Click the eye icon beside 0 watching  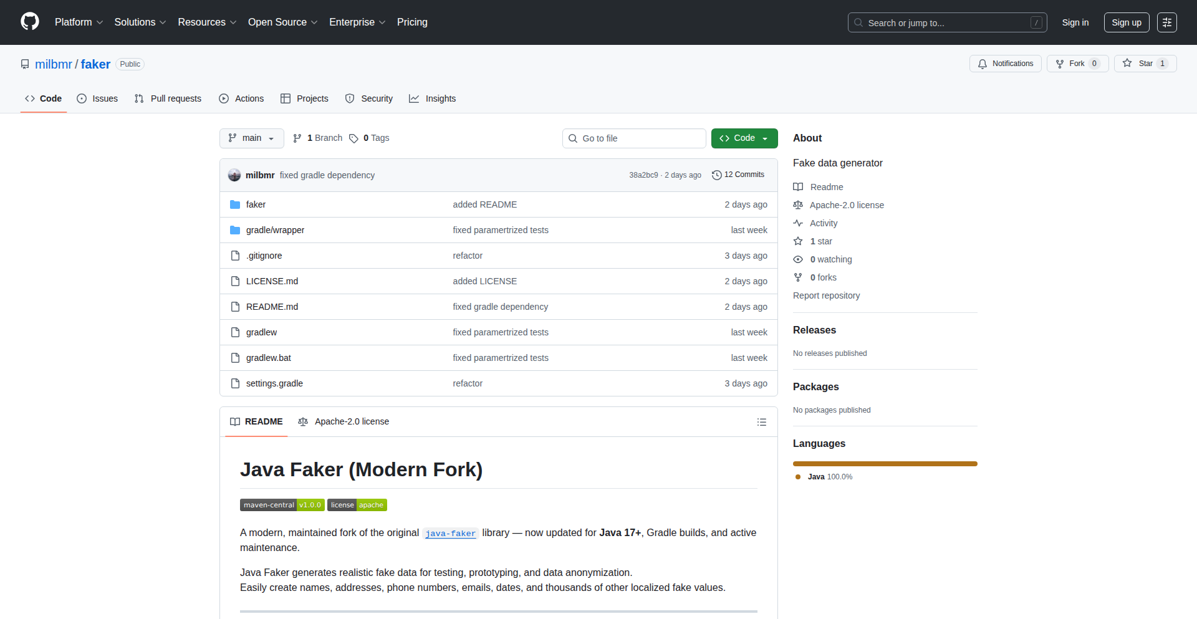[x=798, y=259]
